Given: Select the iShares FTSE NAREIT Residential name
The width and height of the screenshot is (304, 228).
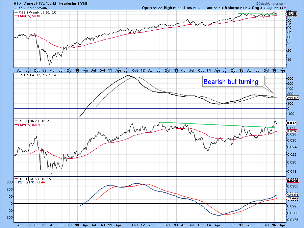Looking at the screenshot, I should pyautogui.click(x=50, y=3).
